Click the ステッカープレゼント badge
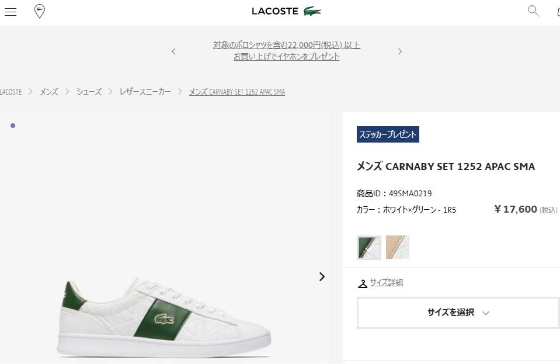 [x=388, y=134]
